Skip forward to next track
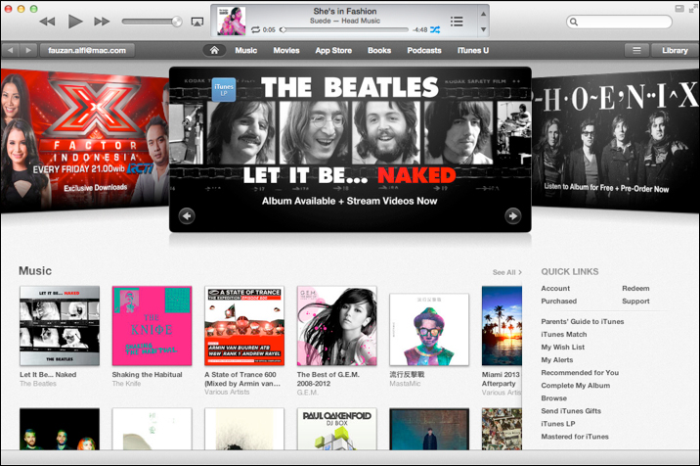 pyautogui.click(x=102, y=22)
